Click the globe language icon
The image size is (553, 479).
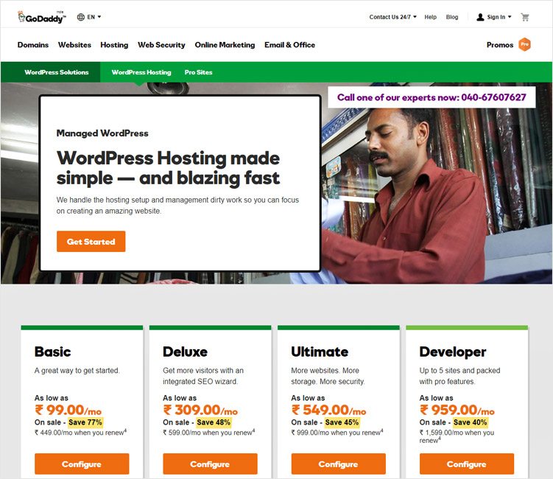(81, 17)
